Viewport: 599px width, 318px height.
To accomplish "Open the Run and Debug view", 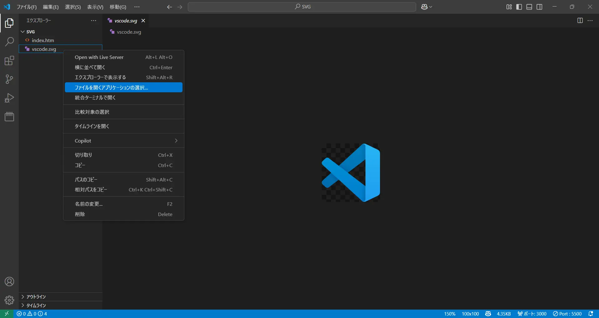I will coord(9,98).
